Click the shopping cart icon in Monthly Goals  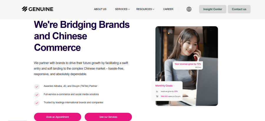point(157,96)
